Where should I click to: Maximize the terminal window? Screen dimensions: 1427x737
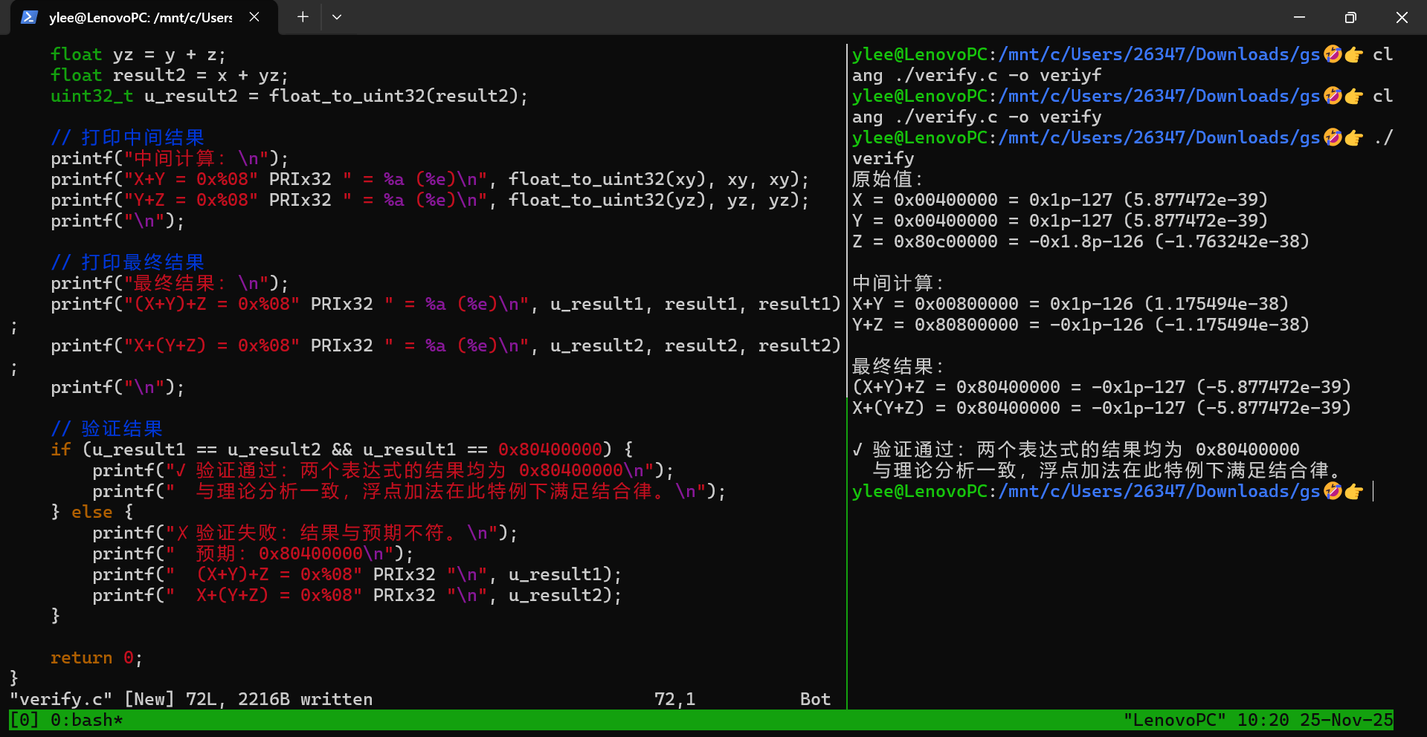[1350, 17]
